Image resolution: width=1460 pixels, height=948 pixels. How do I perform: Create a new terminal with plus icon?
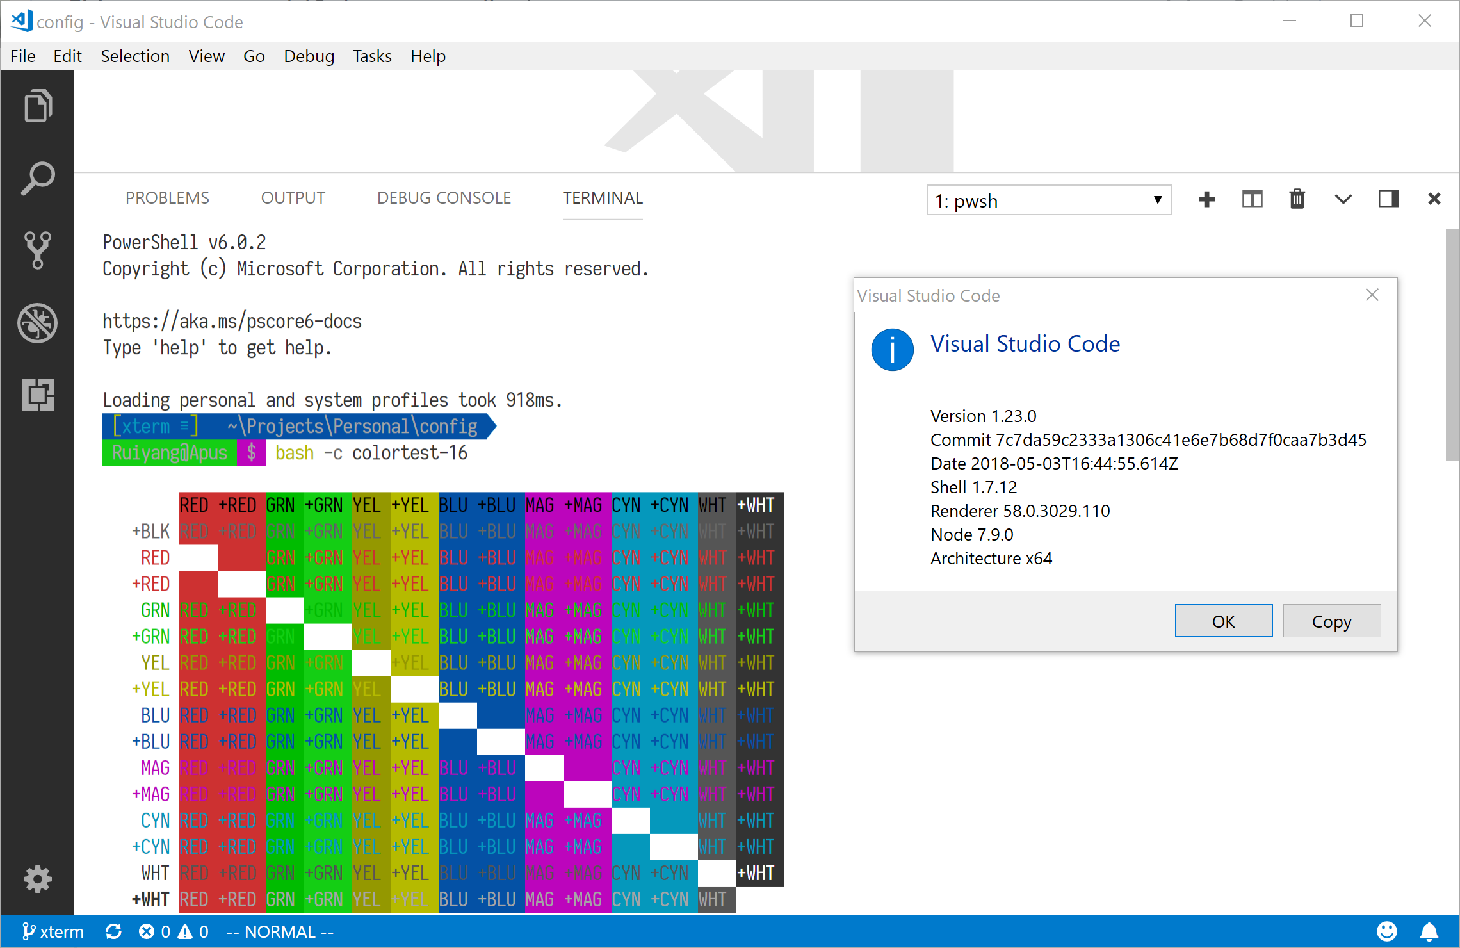pyautogui.click(x=1206, y=199)
